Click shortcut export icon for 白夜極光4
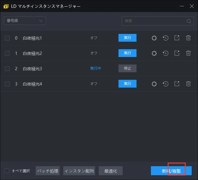 click(177, 84)
